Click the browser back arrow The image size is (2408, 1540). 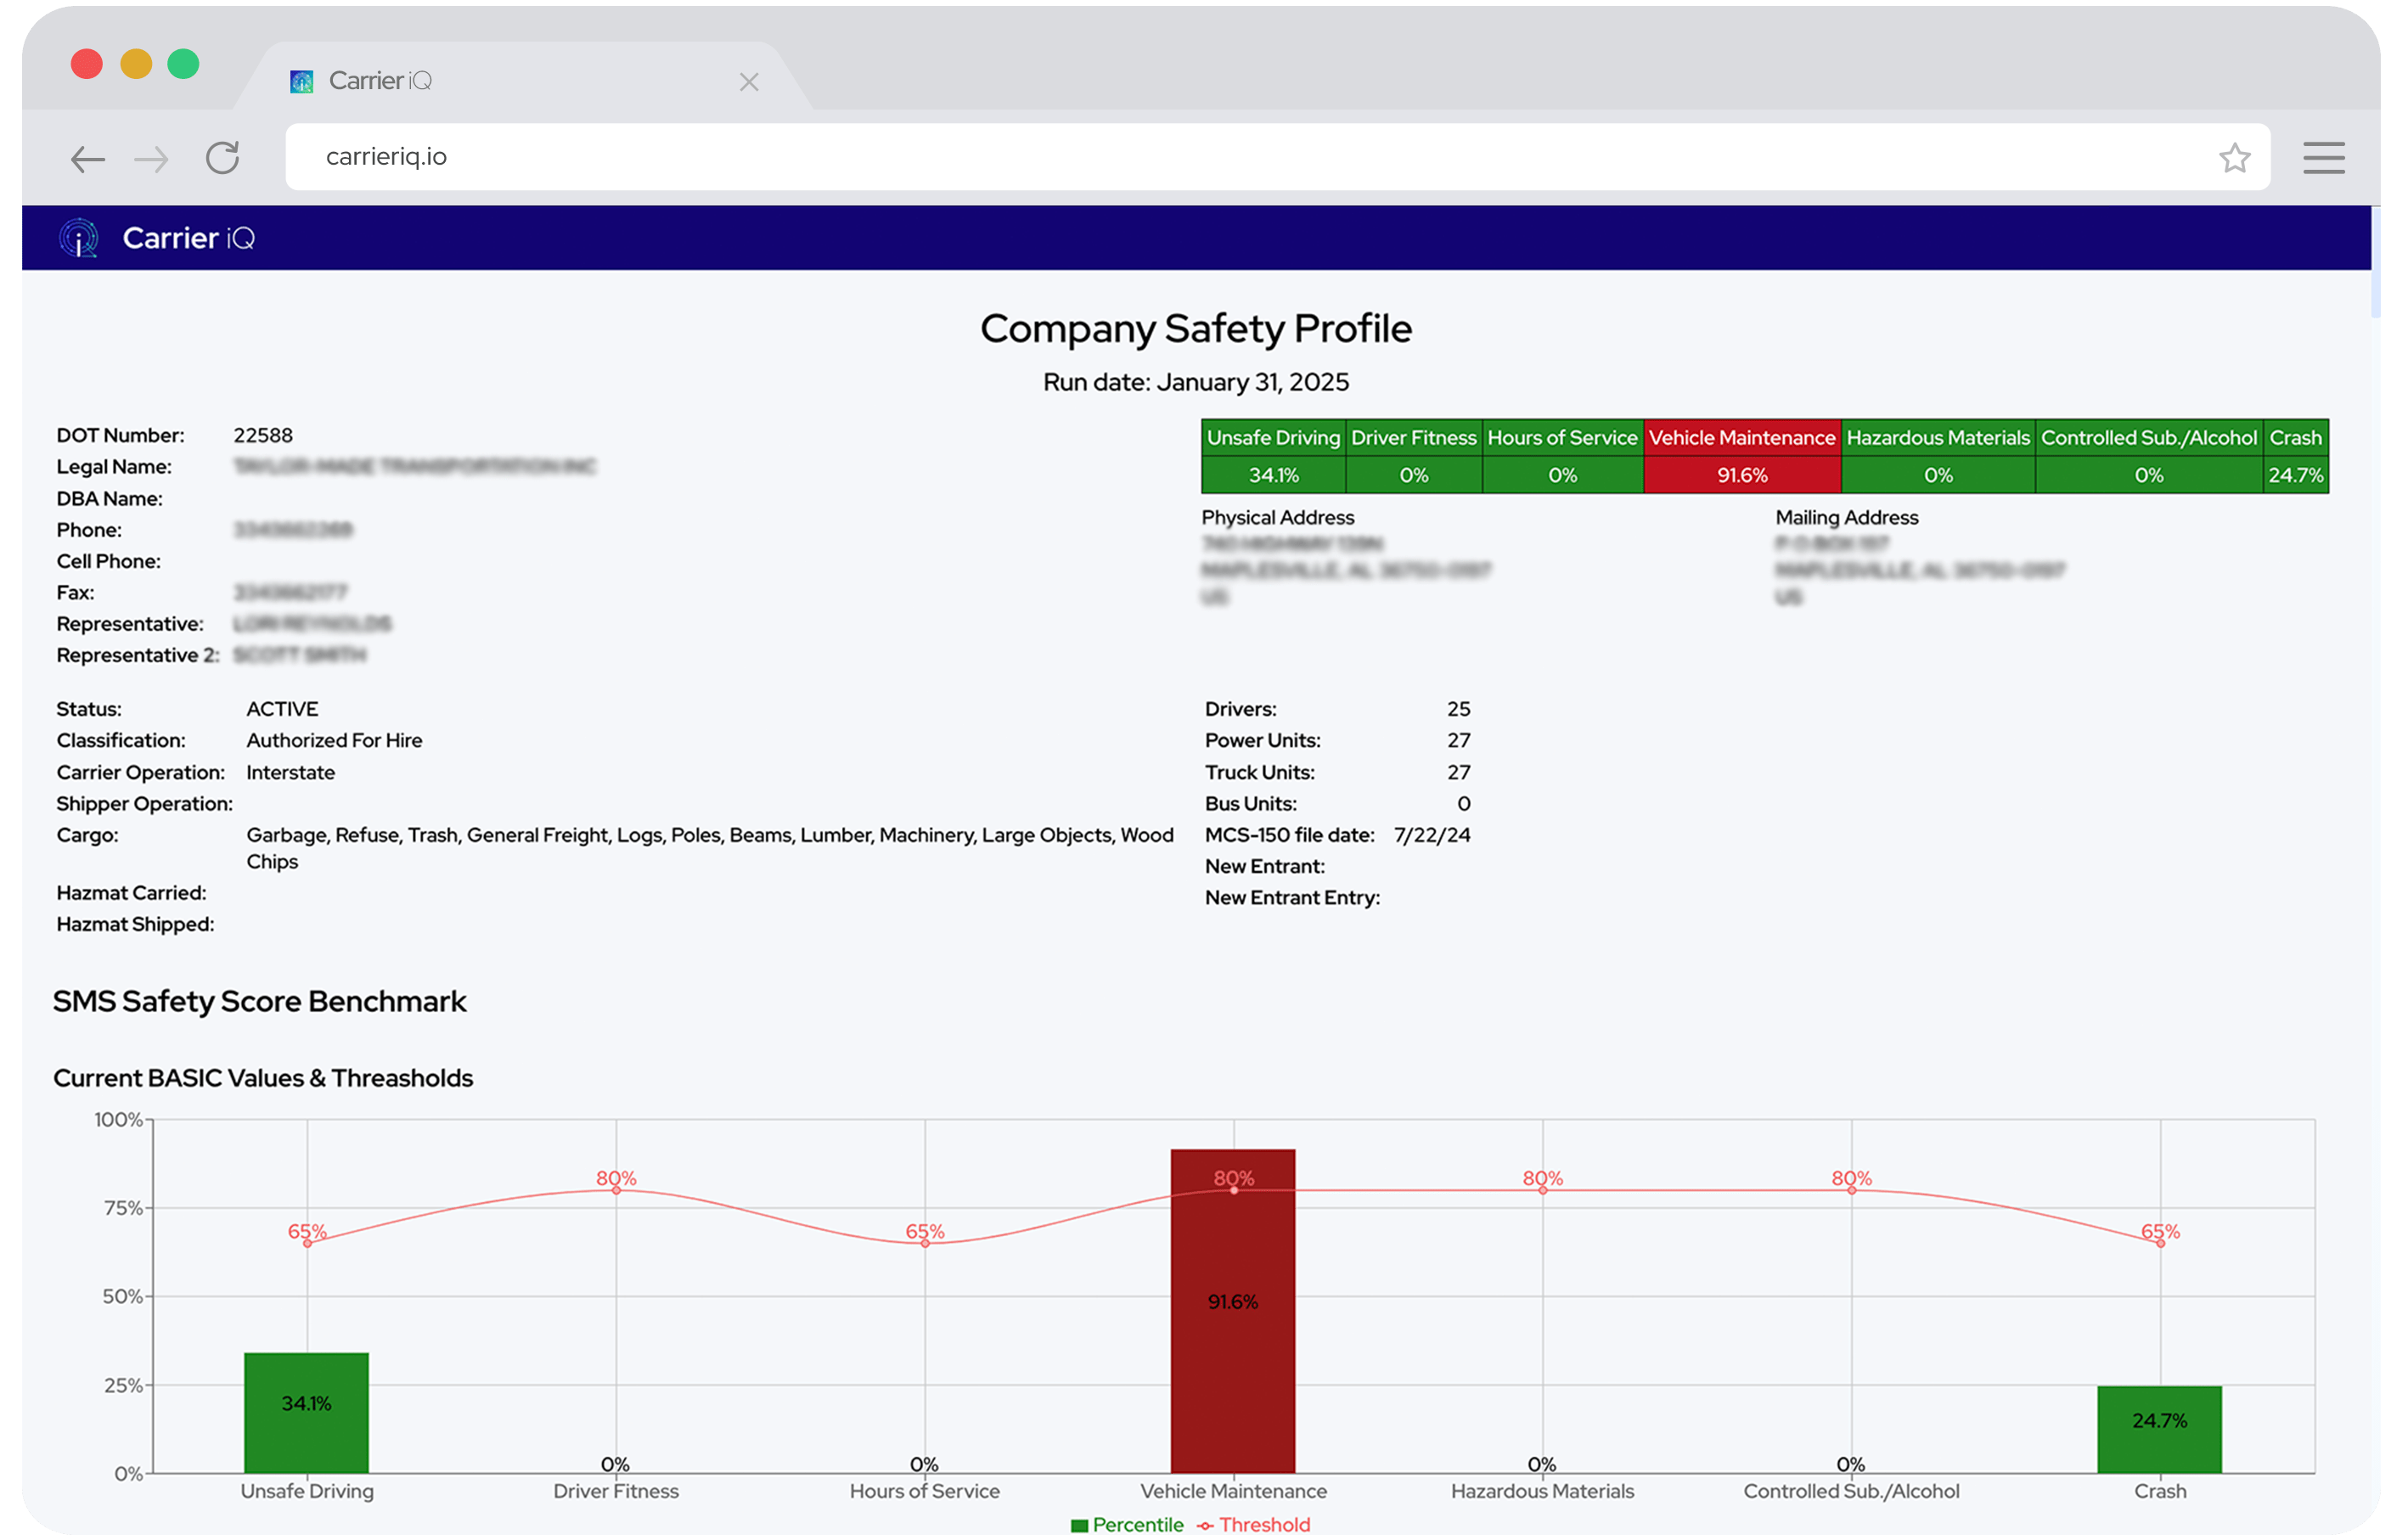click(88, 158)
